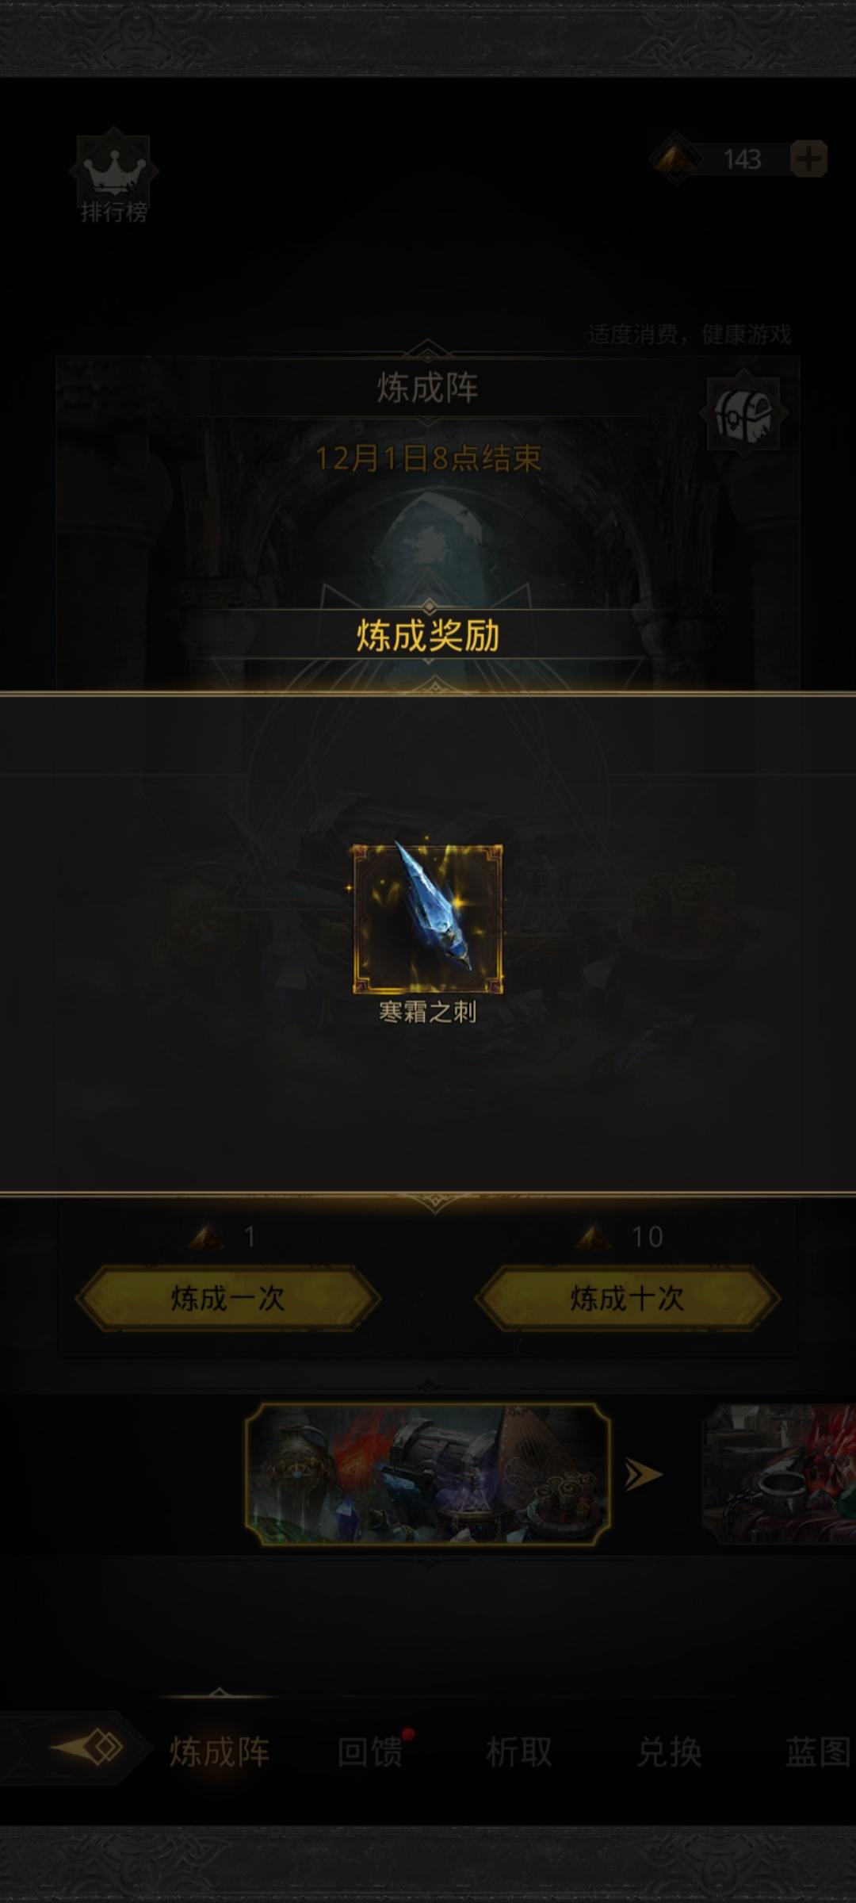
Task: Tap the 143 currency balance display
Action: (742, 159)
